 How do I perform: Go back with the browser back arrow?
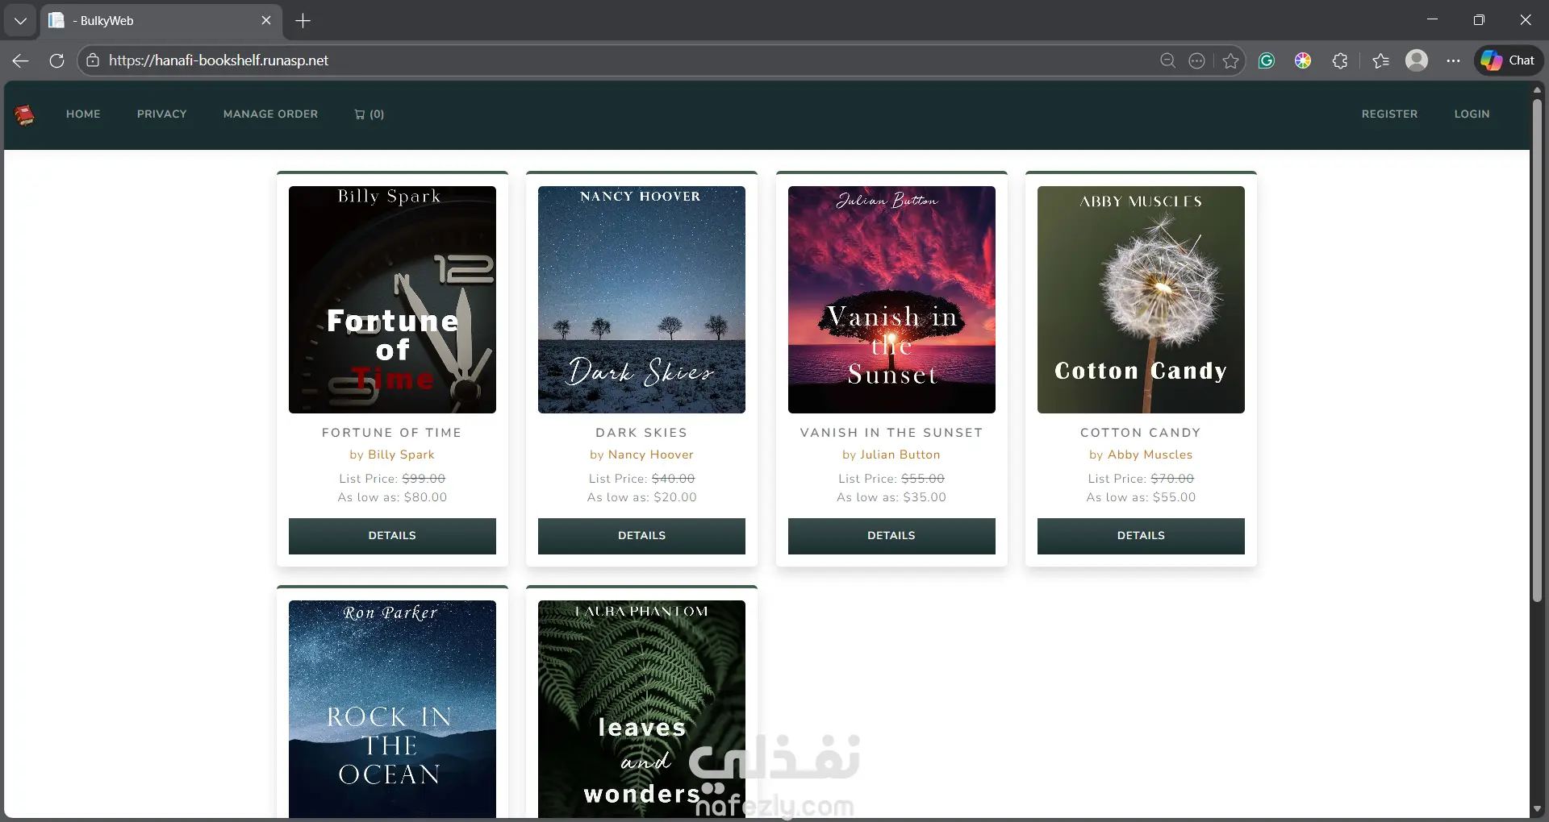pos(21,60)
